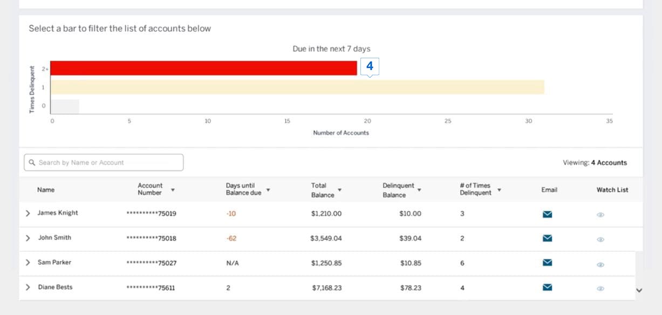Click John Smith's email envelope icon
This screenshot has height=315, width=662.
547,238
